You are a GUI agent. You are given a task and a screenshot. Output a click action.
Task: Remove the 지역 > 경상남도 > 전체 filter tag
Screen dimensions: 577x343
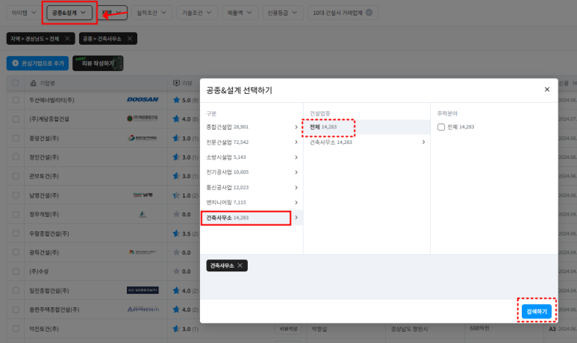coord(67,39)
